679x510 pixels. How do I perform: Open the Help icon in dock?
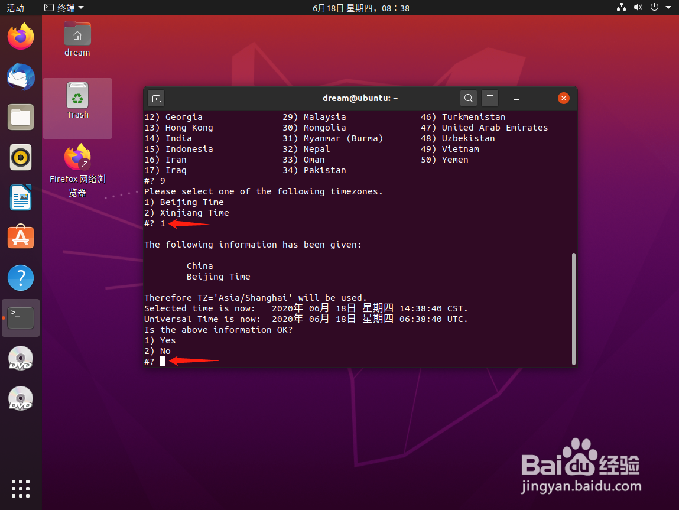click(x=20, y=278)
